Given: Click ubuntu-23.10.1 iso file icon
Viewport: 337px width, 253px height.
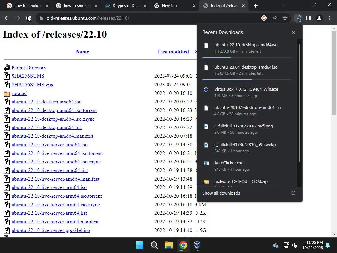Looking at the screenshot, I should (206, 108).
